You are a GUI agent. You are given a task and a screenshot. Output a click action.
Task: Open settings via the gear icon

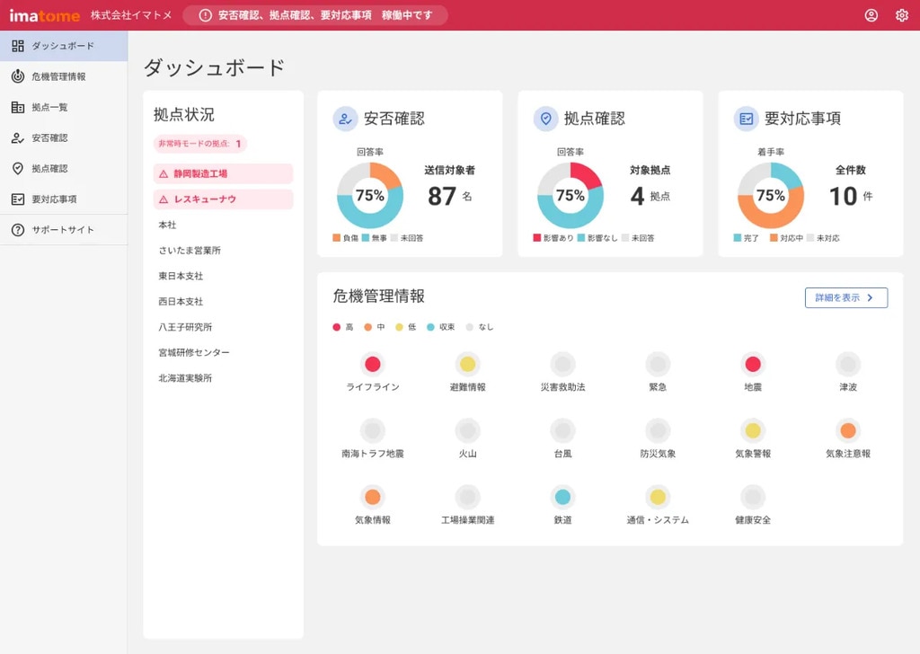click(901, 15)
